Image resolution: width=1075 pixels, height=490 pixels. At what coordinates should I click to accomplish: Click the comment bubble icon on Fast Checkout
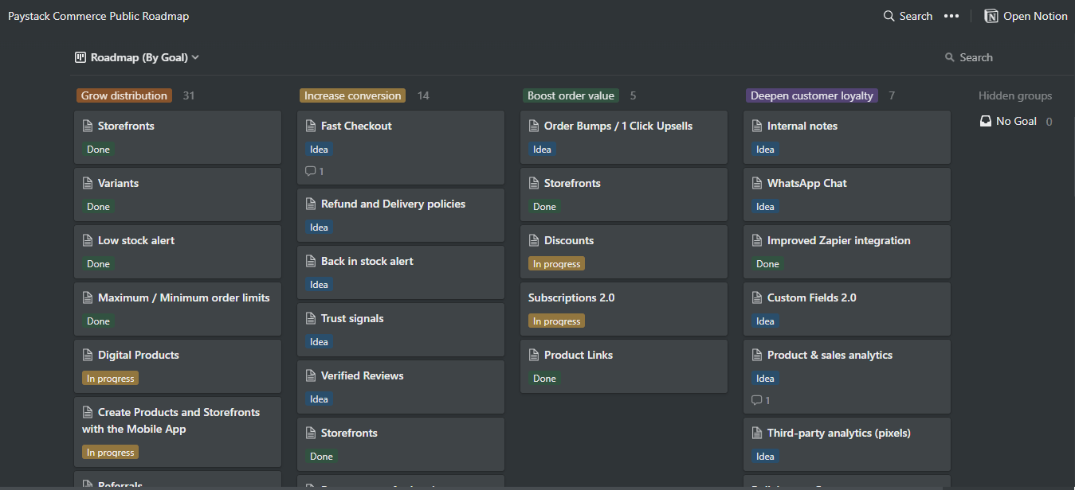pos(311,171)
